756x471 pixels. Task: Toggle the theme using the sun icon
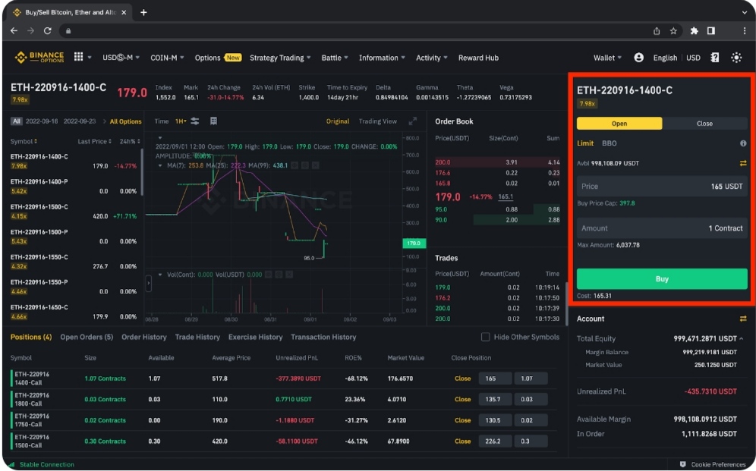[736, 58]
